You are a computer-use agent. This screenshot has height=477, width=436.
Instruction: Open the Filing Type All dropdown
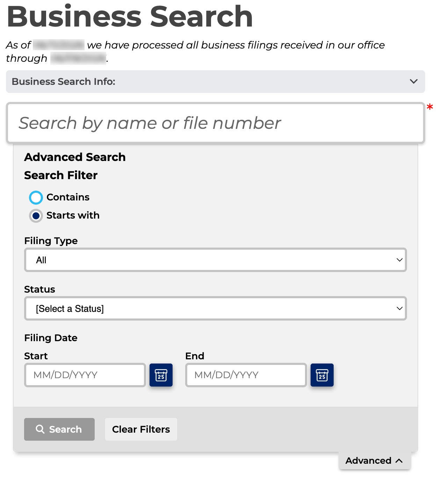tap(216, 260)
